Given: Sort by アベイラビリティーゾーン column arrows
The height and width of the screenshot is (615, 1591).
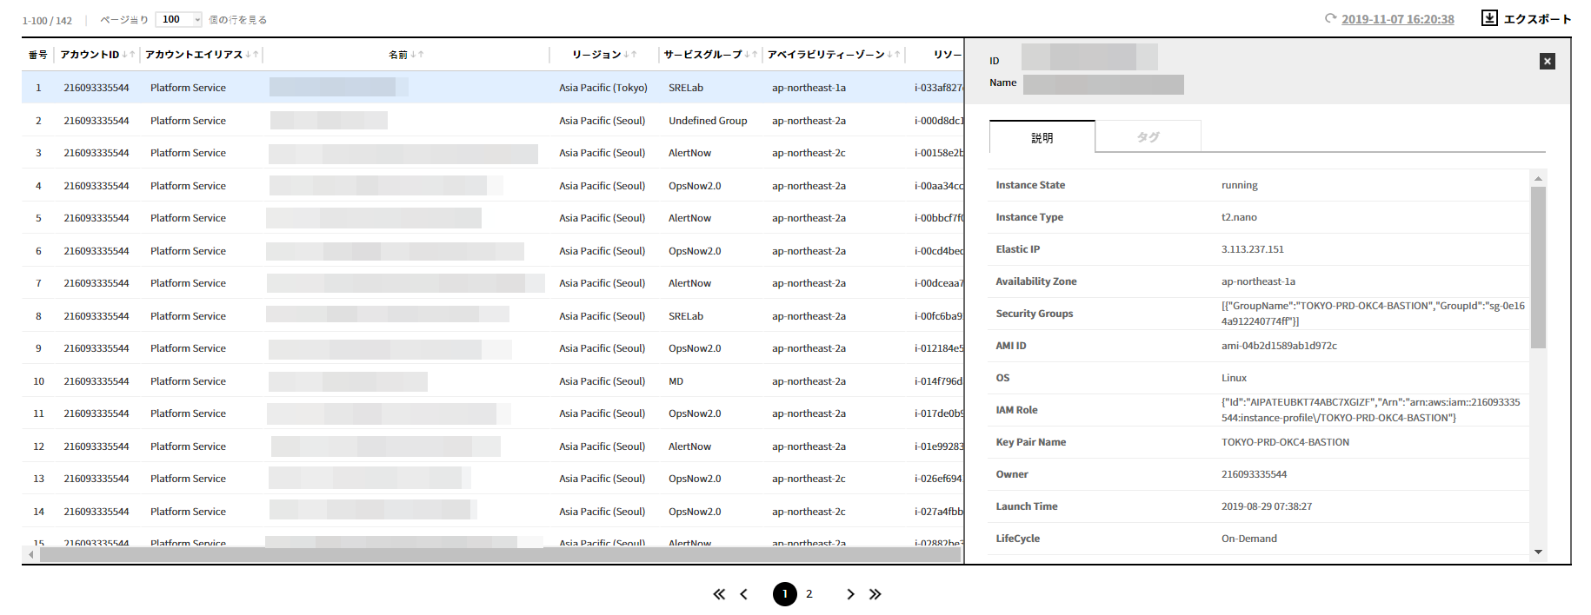Looking at the screenshot, I should coord(894,55).
